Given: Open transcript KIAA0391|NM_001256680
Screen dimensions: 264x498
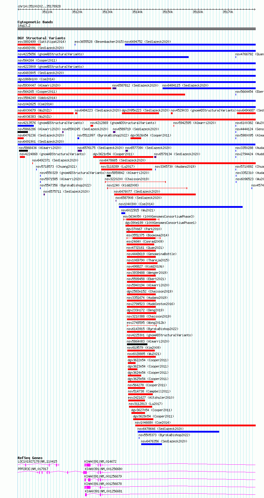Looking at the screenshot, I should point(104,469).
